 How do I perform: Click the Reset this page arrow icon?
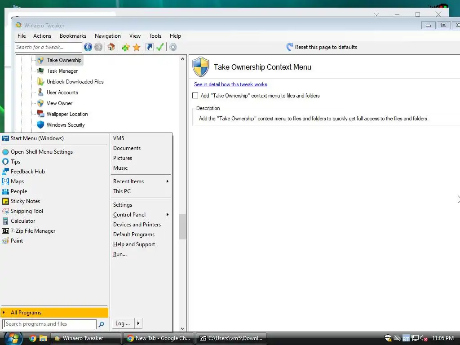point(289,47)
